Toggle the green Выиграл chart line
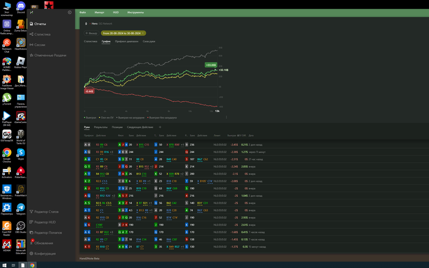 point(91,117)
